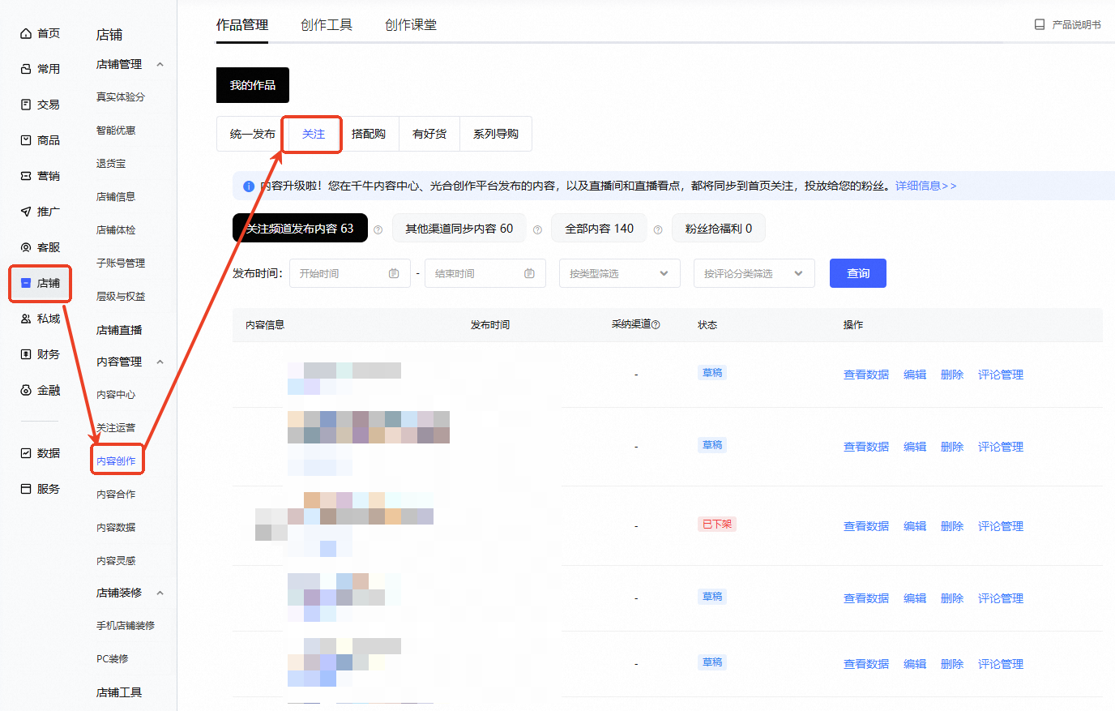Click 编辑 in the 已下架 row
This screenshot has height=711, width=1115.
pyautogui.click(x=915, y=526)
